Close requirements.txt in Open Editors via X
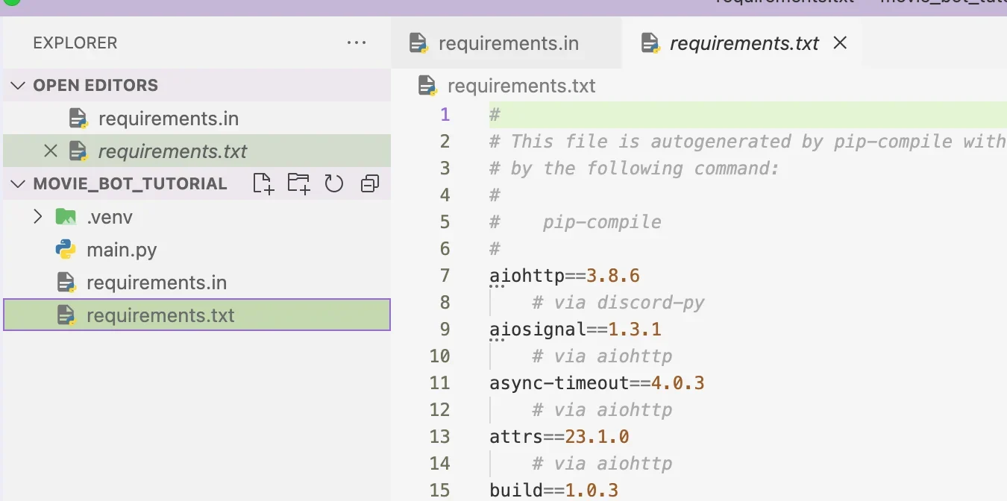The height and width of the screenshot is (501, 1007). 50,151
